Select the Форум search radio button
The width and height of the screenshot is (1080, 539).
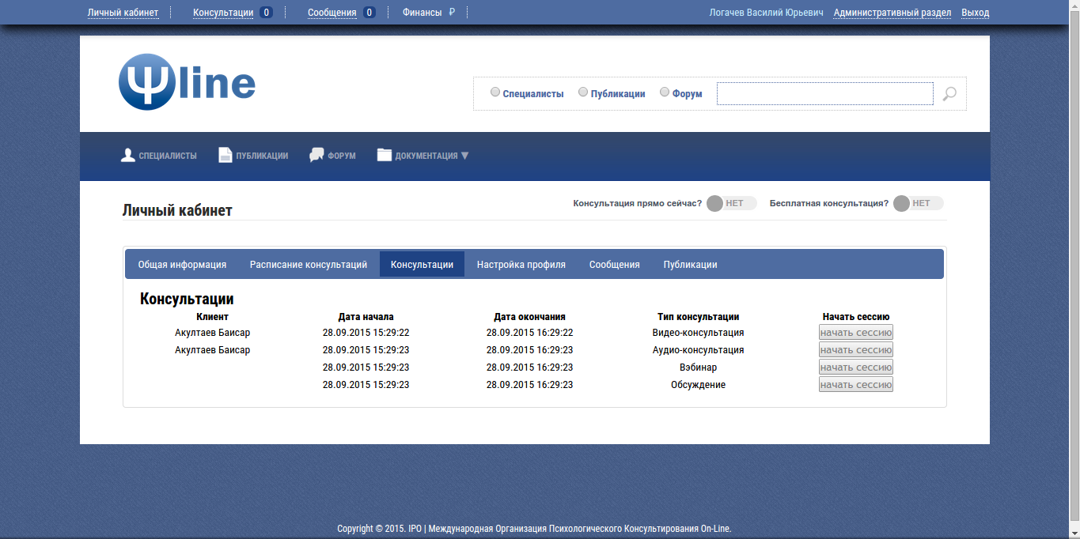click(665, 92)
